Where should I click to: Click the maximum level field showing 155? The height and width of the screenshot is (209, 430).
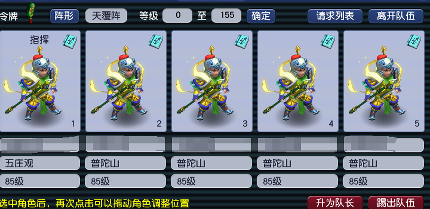(226, 16)
